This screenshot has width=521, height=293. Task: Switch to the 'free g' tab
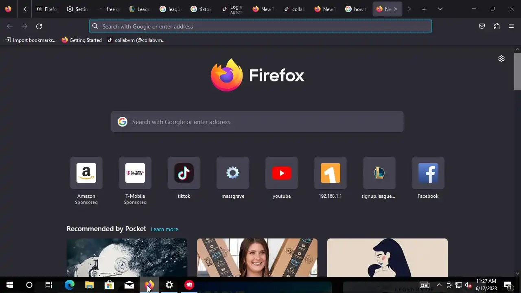109,9
